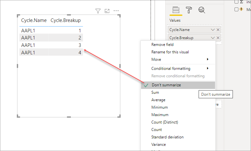Select the AAPL1 row with breakup 2
Viewport: 251px width, 151px height.
pos(51,38)
